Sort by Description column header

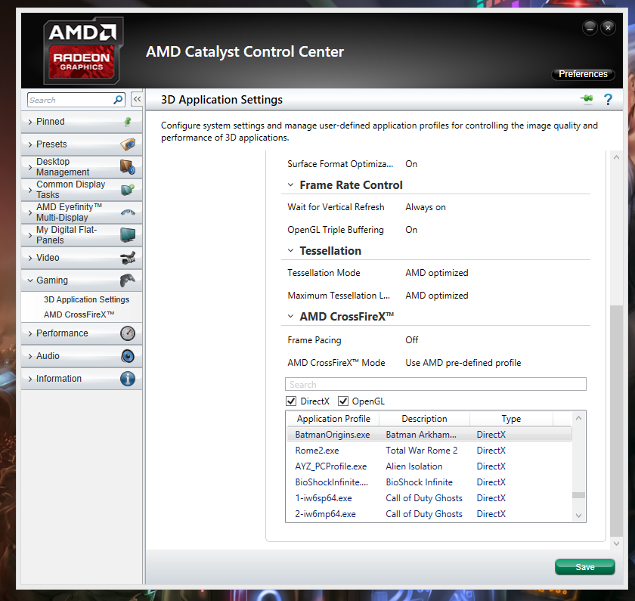424,418
